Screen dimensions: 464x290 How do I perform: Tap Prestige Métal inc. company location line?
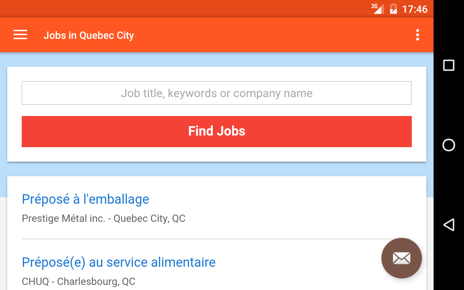coord(104,219)
